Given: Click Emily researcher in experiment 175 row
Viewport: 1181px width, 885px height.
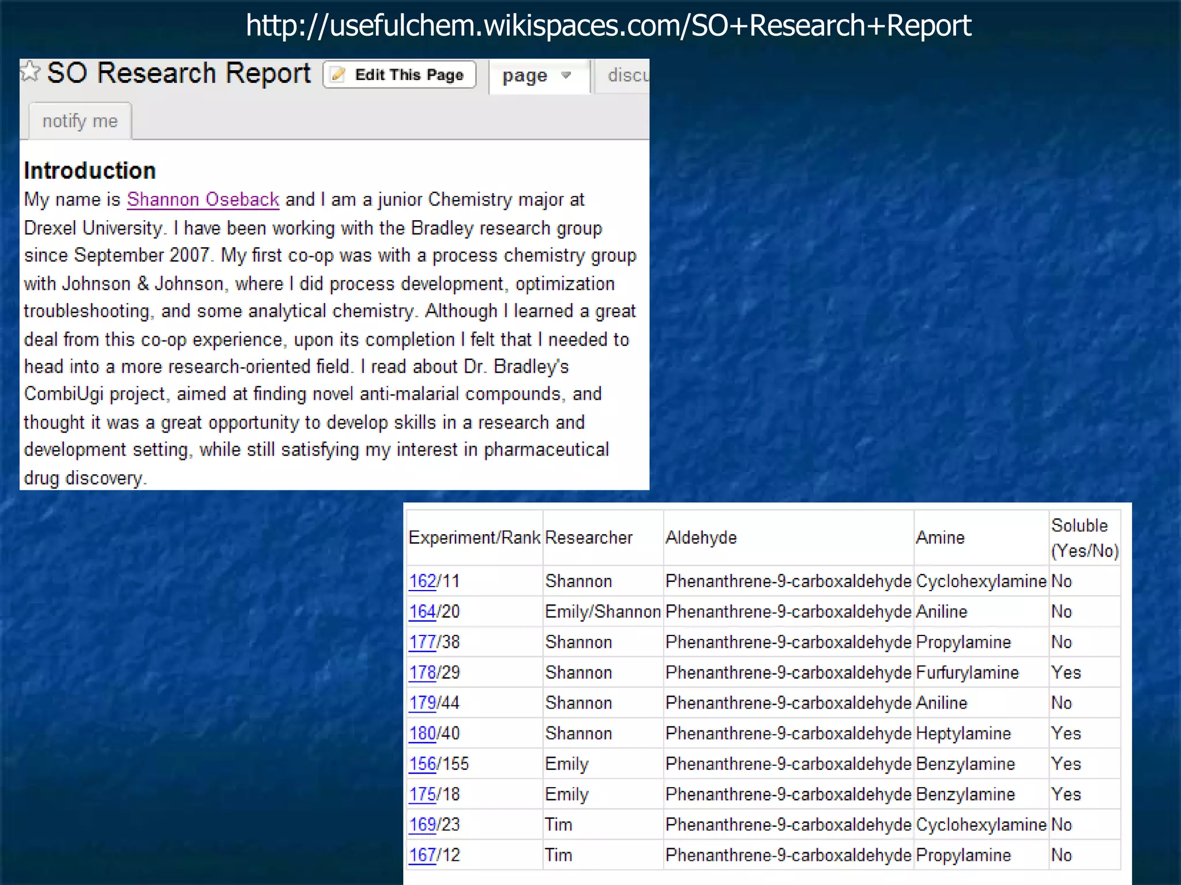Looking at the screenshot, I should (567, 795).
